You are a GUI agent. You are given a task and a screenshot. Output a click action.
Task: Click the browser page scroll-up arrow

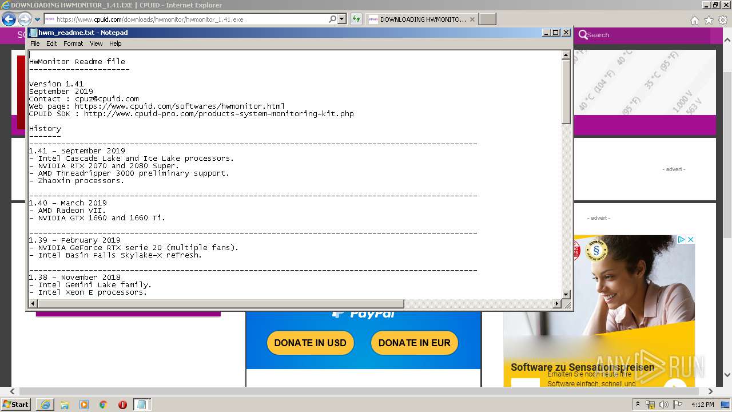point(727,41)
